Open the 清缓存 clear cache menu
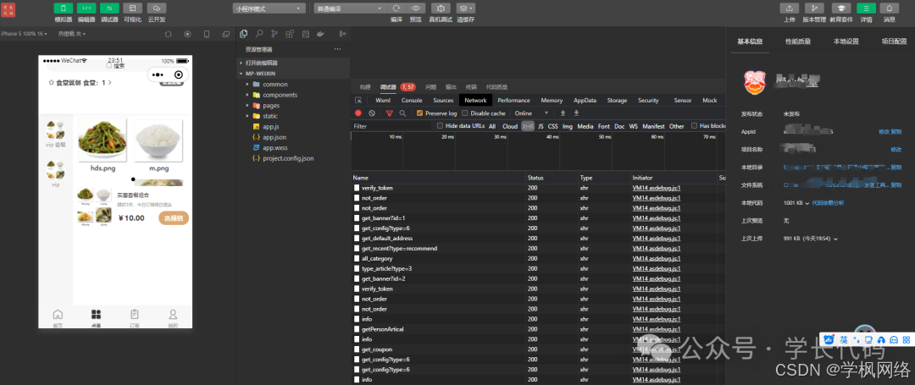This screenshot has height=385, width=915. (465, 8)
